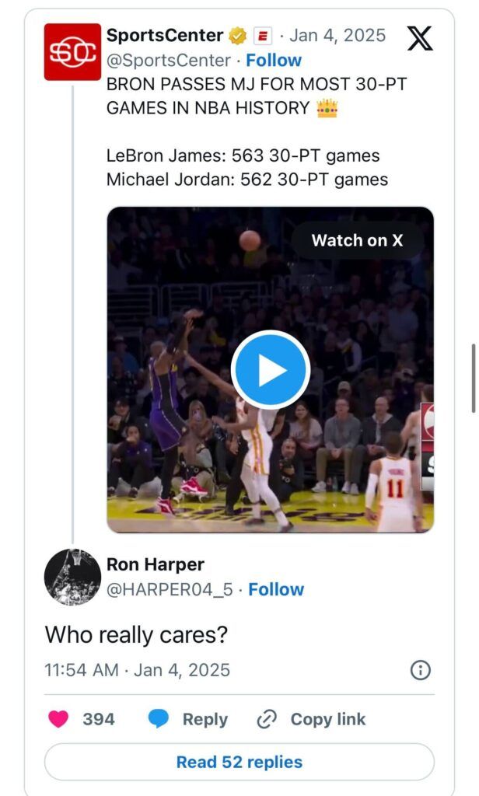
Task: Open the Read 52 replies button
Action: point(239,762)
